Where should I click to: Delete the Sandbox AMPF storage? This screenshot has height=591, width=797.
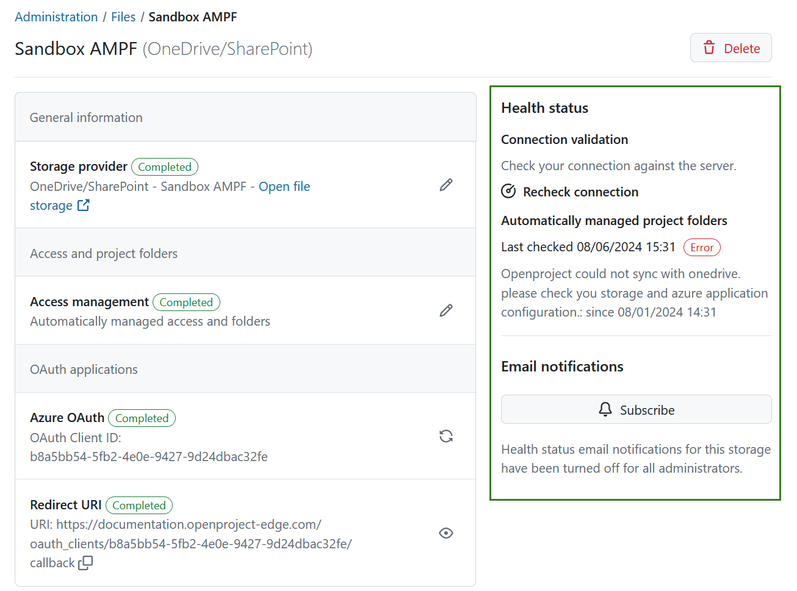[x=730, y=48]
